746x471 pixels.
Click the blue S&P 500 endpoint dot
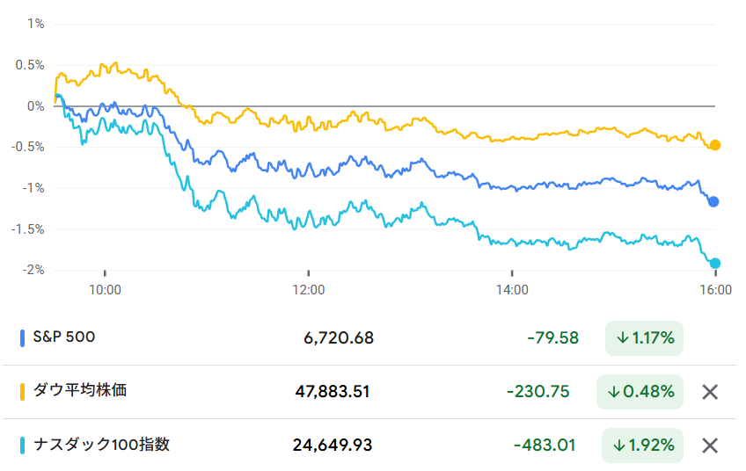pos(713,202)
